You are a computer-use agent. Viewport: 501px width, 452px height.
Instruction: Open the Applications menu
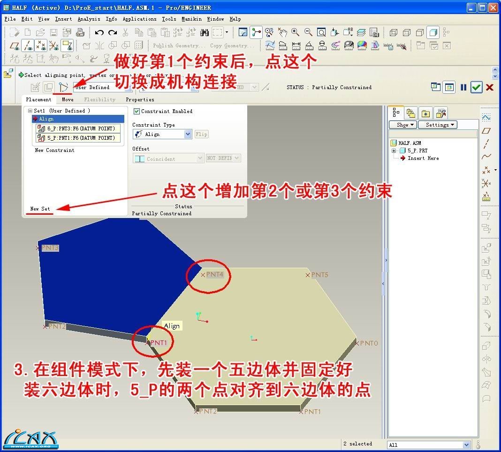140,19
